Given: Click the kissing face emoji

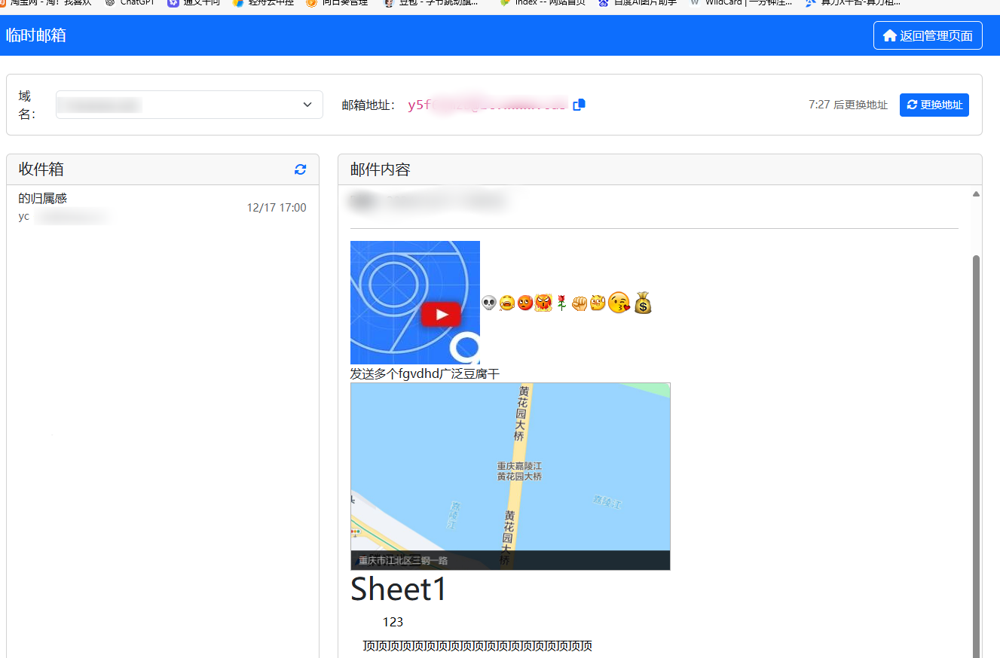Looking at the screenshot, I should click(619, 303).
